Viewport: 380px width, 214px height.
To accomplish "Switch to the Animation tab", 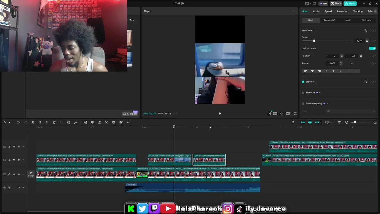I will [x=342, y=11].
